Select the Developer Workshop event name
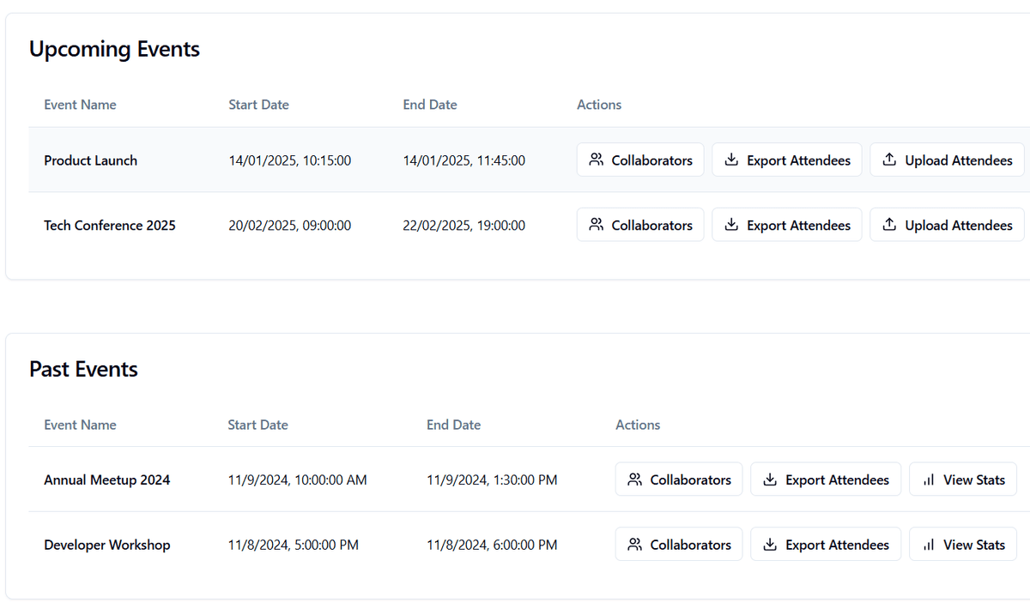This screenshot has width=1030, height=603. point(106,546)
